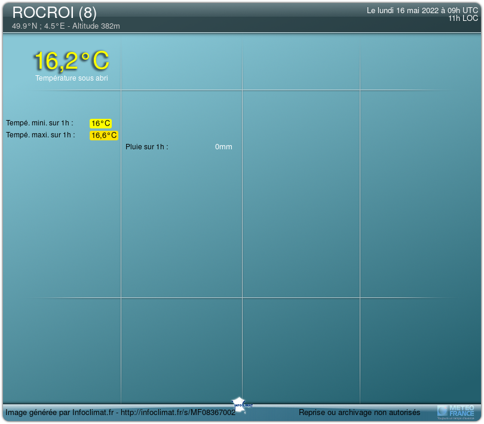Click the 'Tempé. mini. sur 1h' label
Screen dimensions: 484x424
coord(39,123)
